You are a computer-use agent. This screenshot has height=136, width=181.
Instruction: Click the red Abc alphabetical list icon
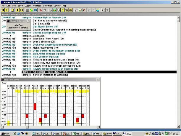[x=41, y=10]
